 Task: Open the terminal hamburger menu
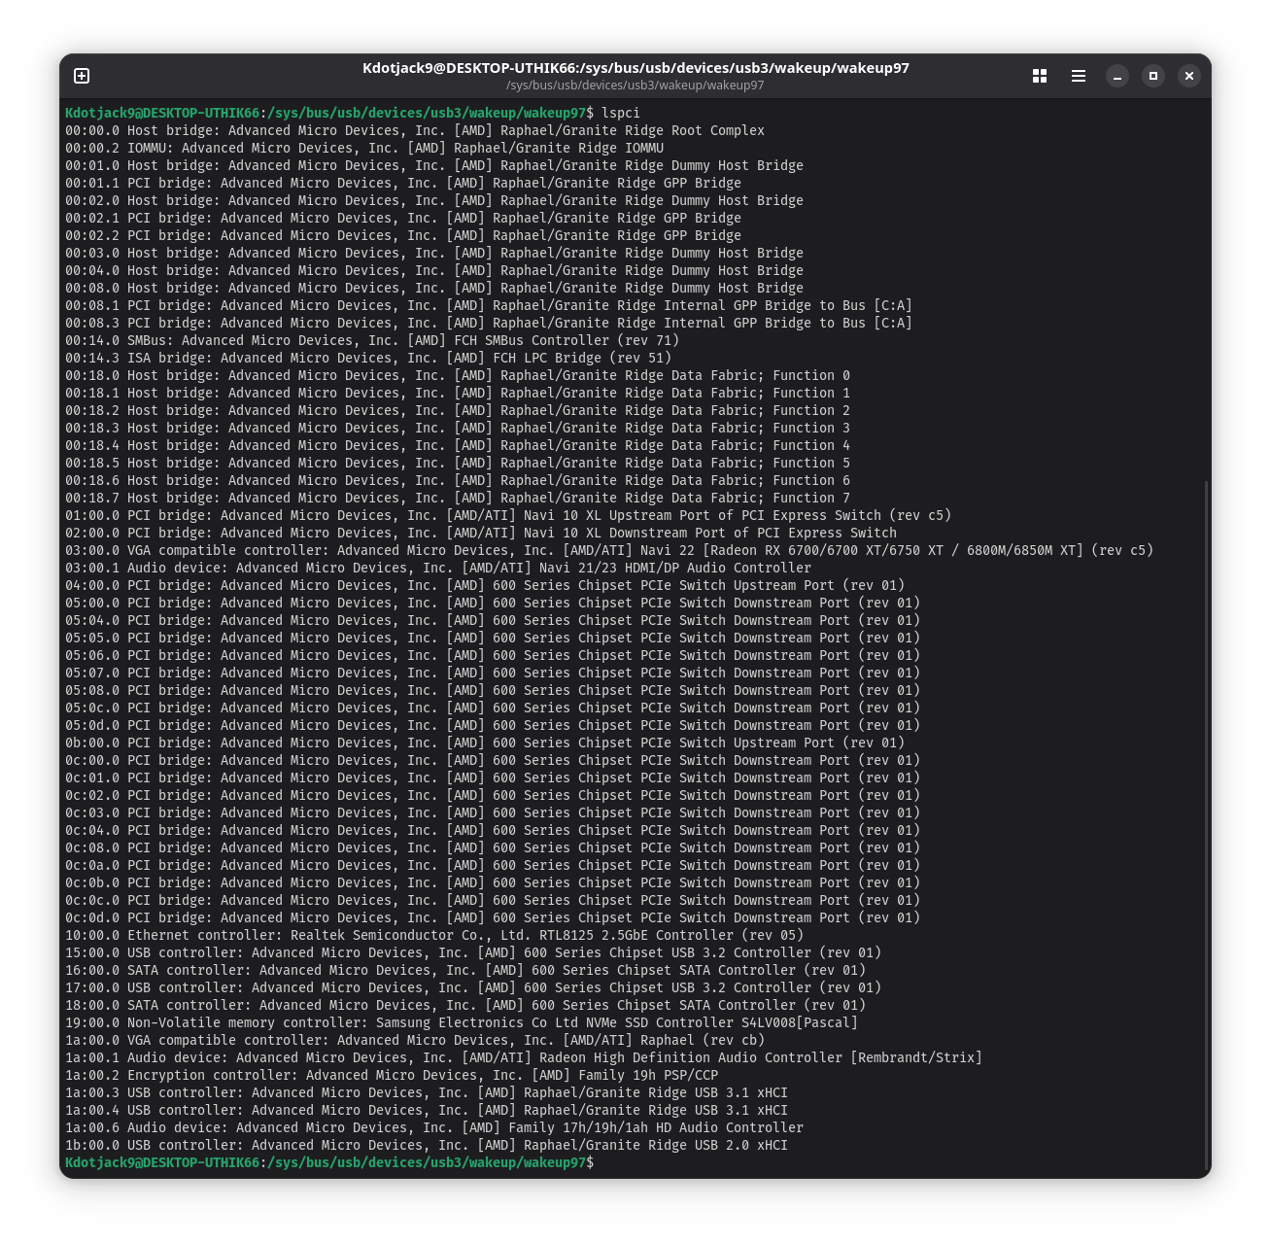(x=1079, y=76)
